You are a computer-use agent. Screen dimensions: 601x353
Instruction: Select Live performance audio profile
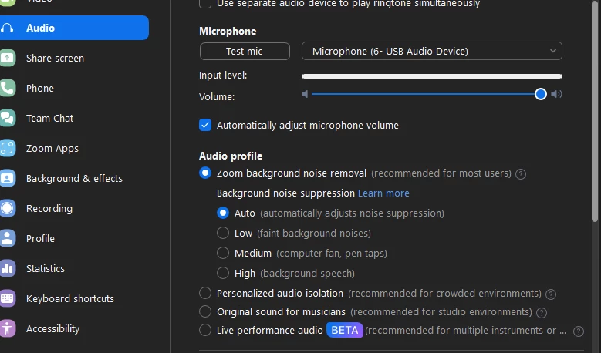(205, 330)
